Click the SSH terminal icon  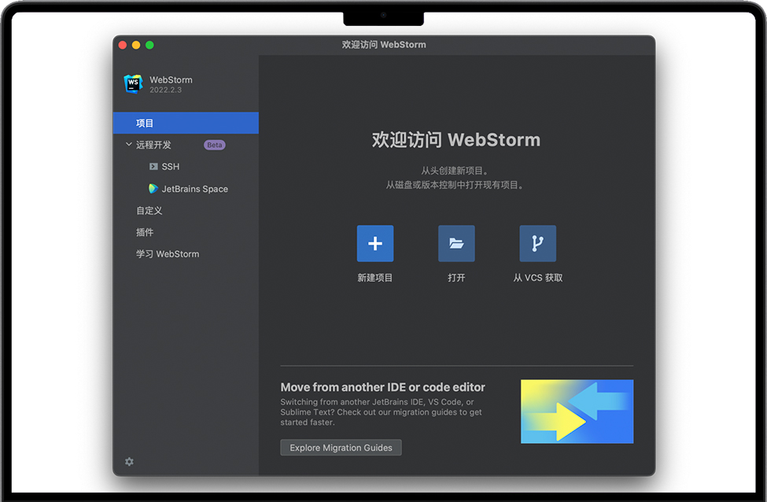[153, 167]
